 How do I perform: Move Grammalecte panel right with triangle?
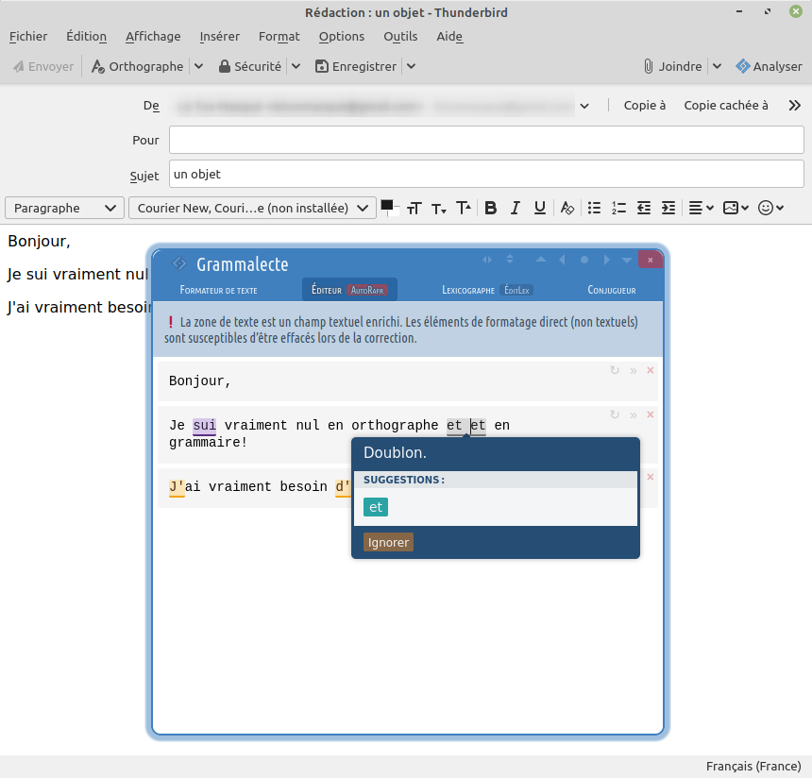(606, 260)
